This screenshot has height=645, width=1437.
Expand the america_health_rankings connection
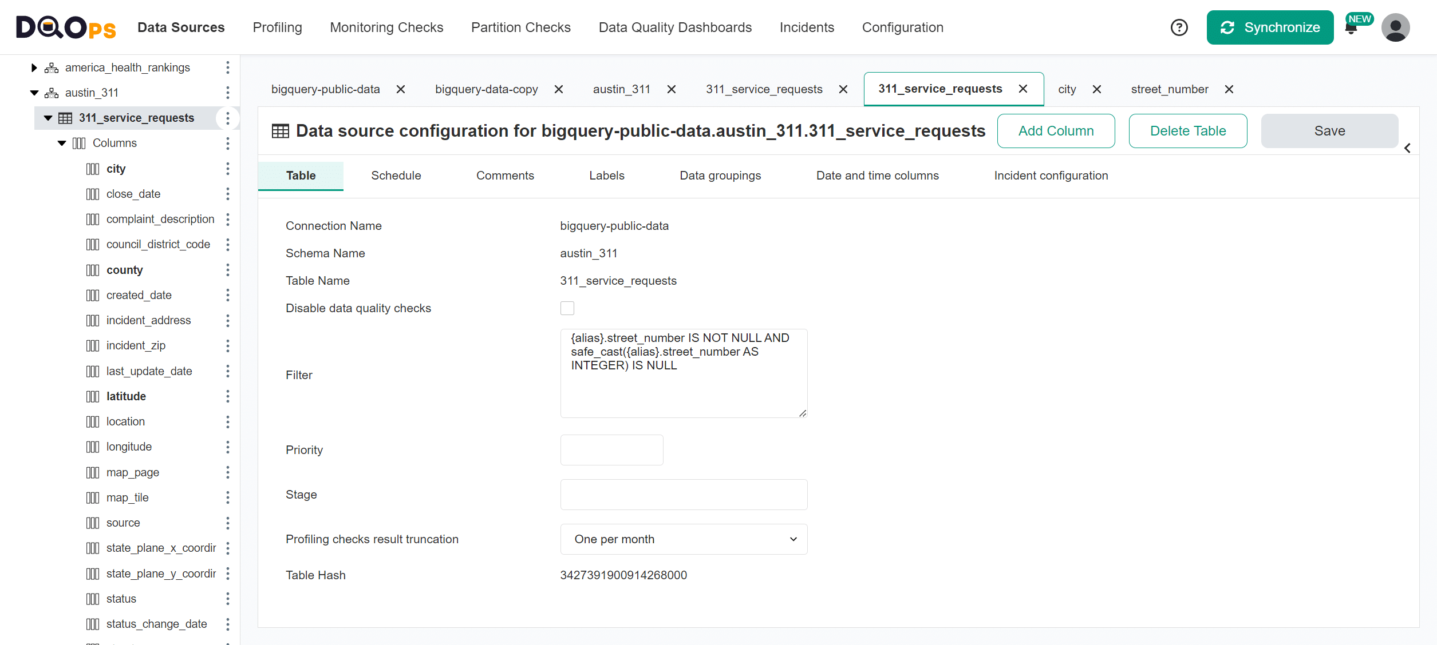pos(34,67)
